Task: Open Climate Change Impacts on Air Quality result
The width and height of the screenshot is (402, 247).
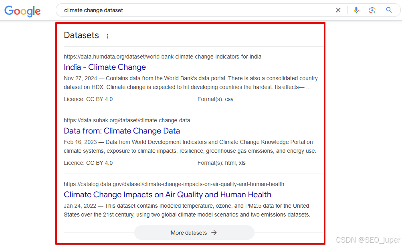Action: (x=168, y=195)
